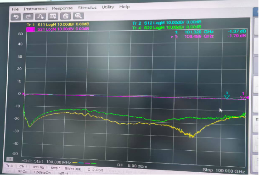Open the Swp sweep dropdown

click(x=55, y=168)
